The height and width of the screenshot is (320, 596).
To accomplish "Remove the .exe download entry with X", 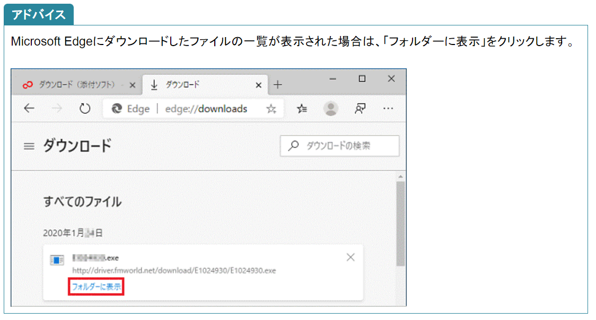I will [x=350, y=257].
